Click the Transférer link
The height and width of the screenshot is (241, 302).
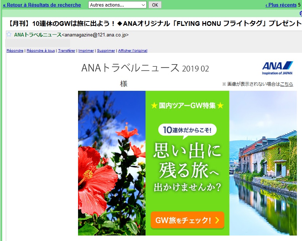pyautogui.click(x=67, y=50)
